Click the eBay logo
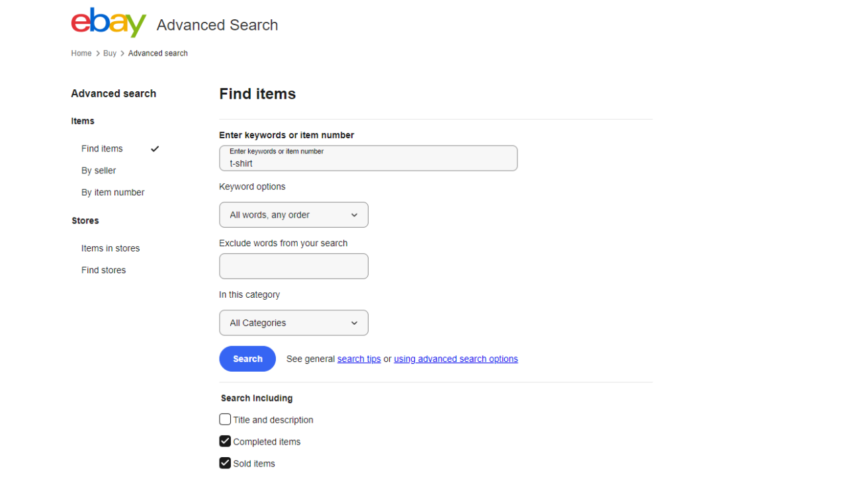847x479 pixels. pyautogui.click(x=108, y=22)
